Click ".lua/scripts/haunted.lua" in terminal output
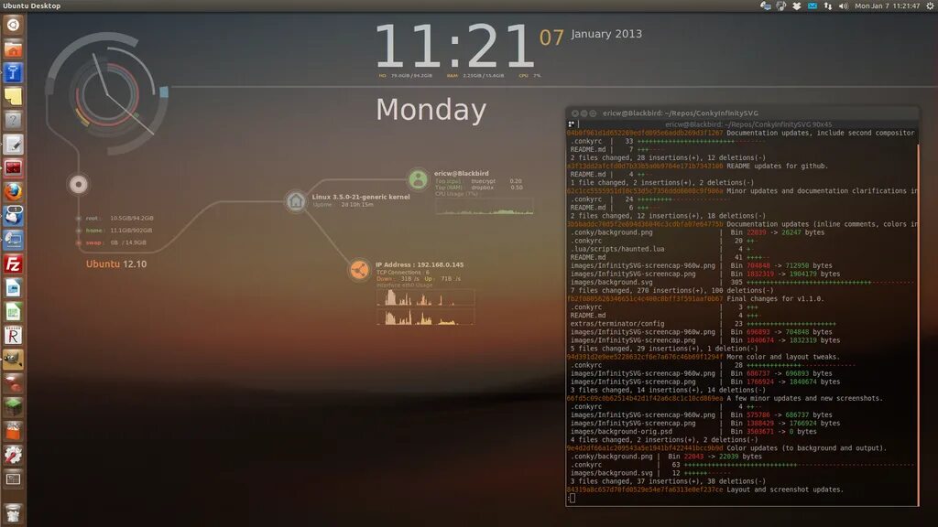 point(617,249)
